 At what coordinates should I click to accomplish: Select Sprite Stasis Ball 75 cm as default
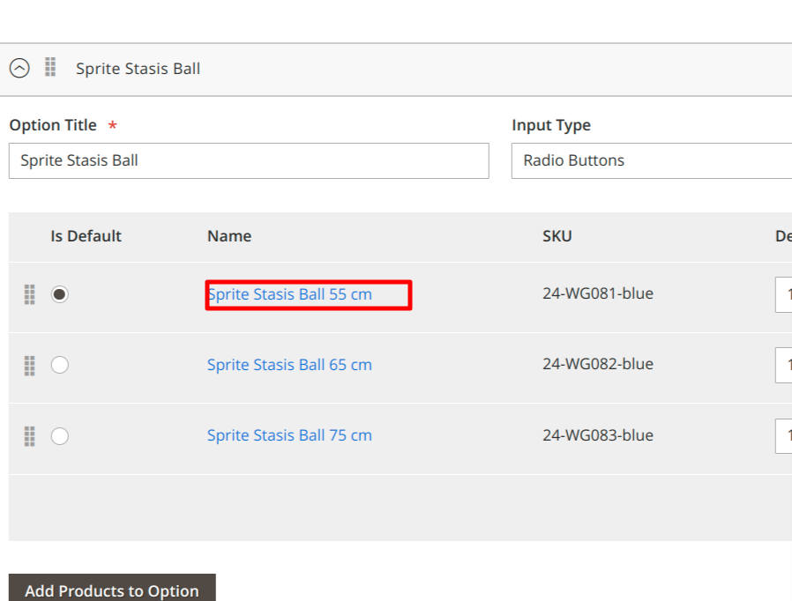coord(59,435)
